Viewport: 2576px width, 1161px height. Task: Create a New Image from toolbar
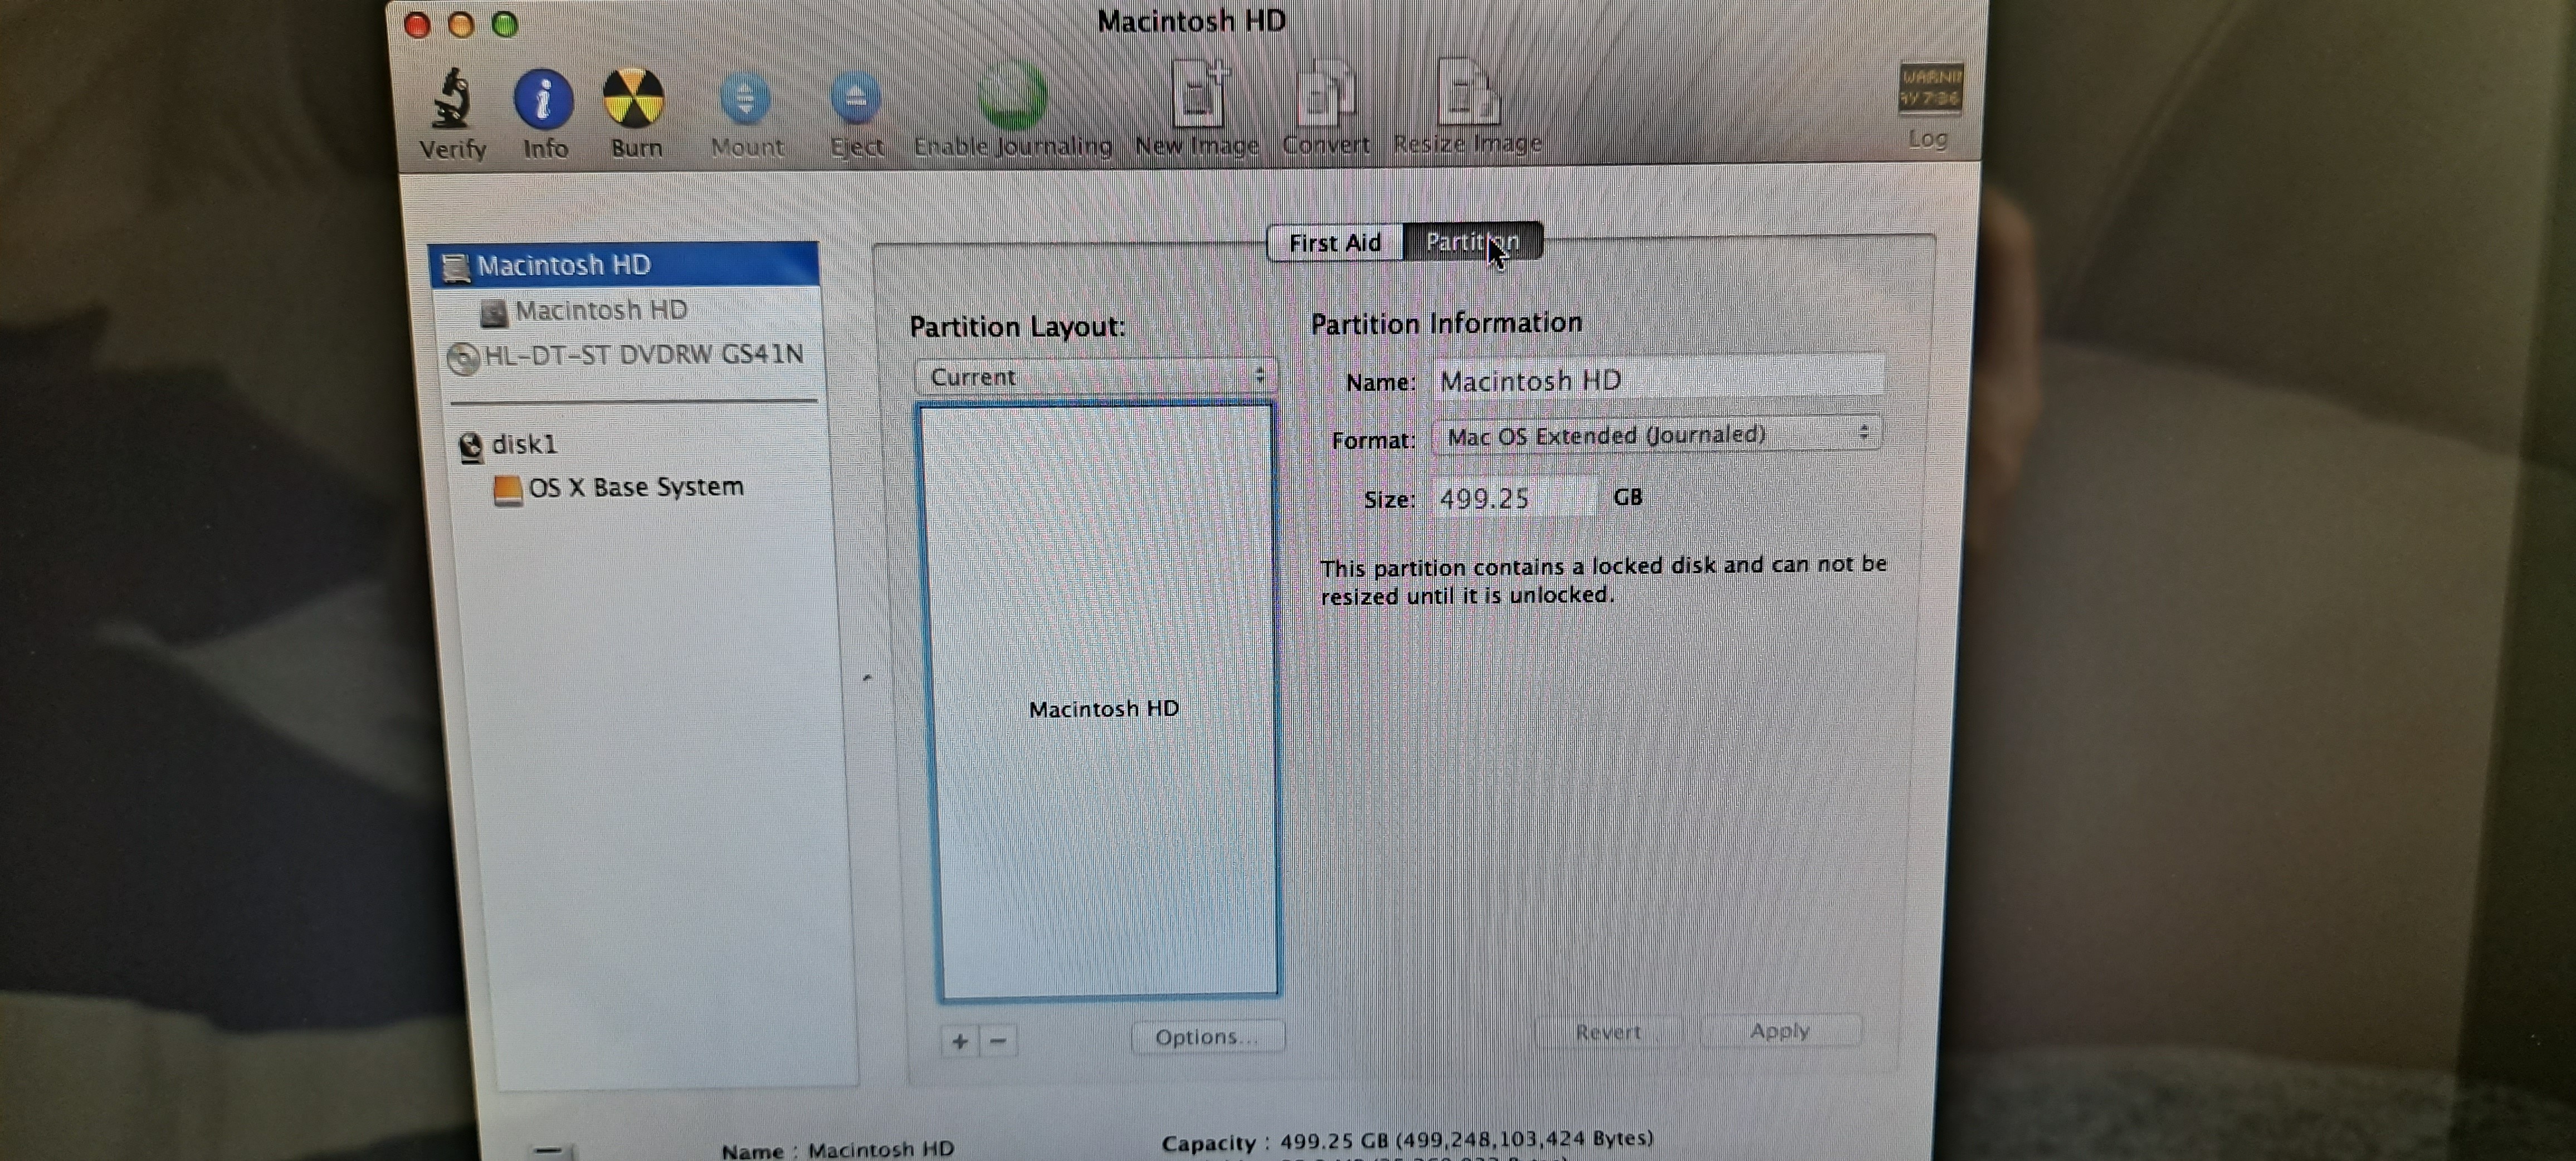pyautogui.click(x=1198, y=96)
